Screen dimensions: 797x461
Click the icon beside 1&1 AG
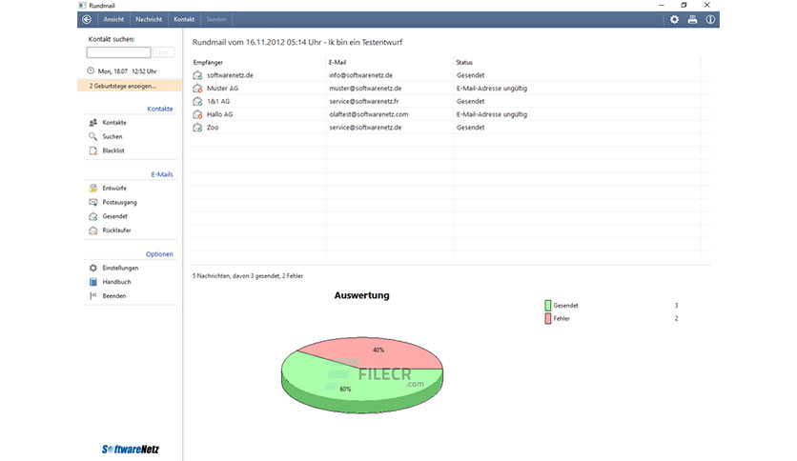point(197,102)
